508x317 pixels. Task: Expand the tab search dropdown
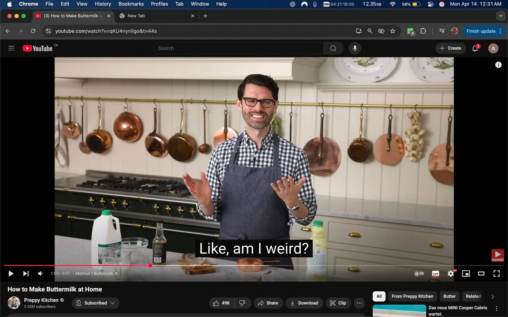(501, 16)
